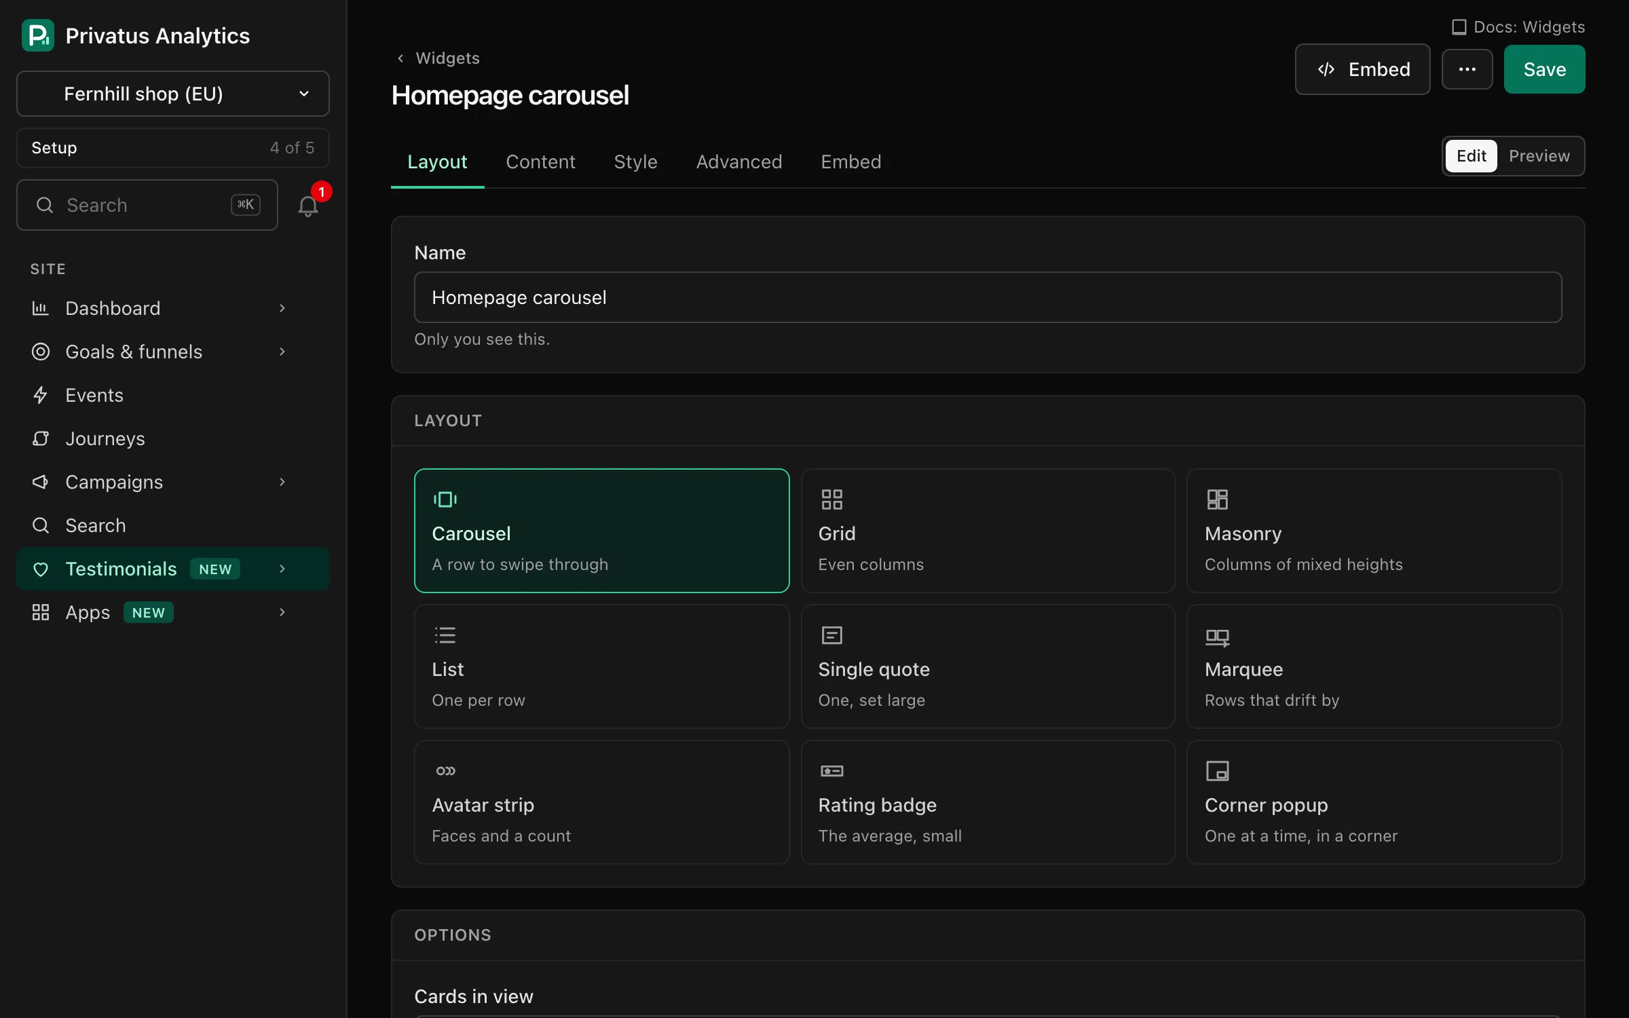Select the Corner popup layout card
This screenshot has width=1629, height=1018.
click(1374, 802)
